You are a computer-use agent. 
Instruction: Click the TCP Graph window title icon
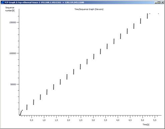[2, 2]
